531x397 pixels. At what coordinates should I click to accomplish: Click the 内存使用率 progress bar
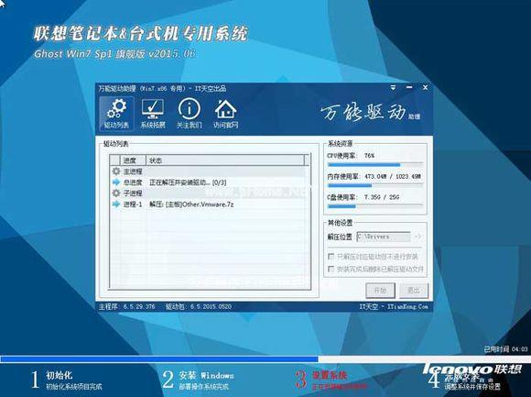pyautogui.click(x=375, y=185)
